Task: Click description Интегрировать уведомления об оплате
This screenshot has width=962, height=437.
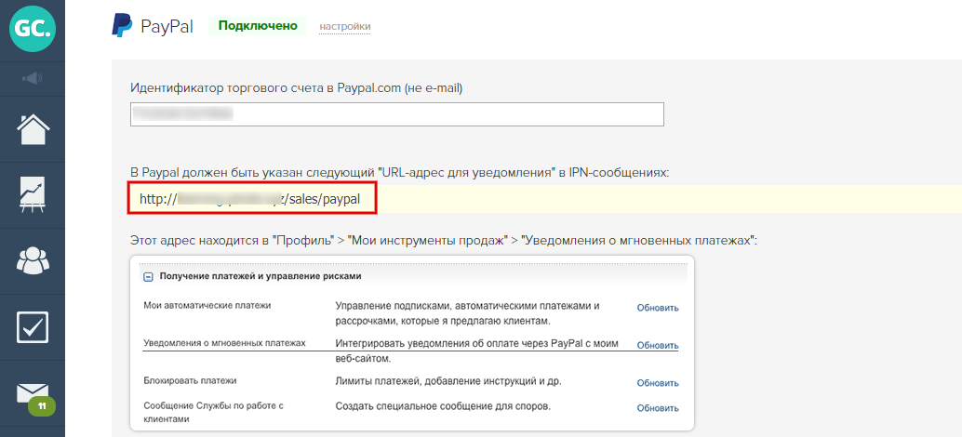Action: 476,350
